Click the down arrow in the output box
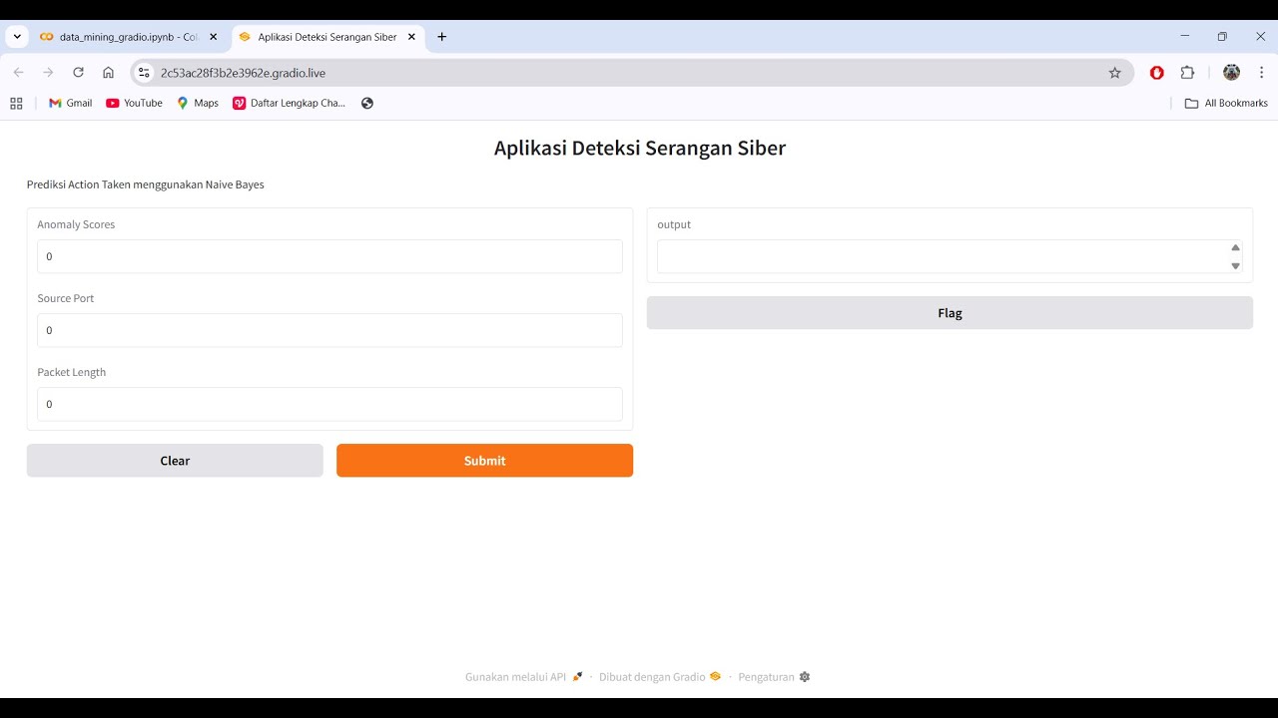1278x718 pixels. 1235,265
